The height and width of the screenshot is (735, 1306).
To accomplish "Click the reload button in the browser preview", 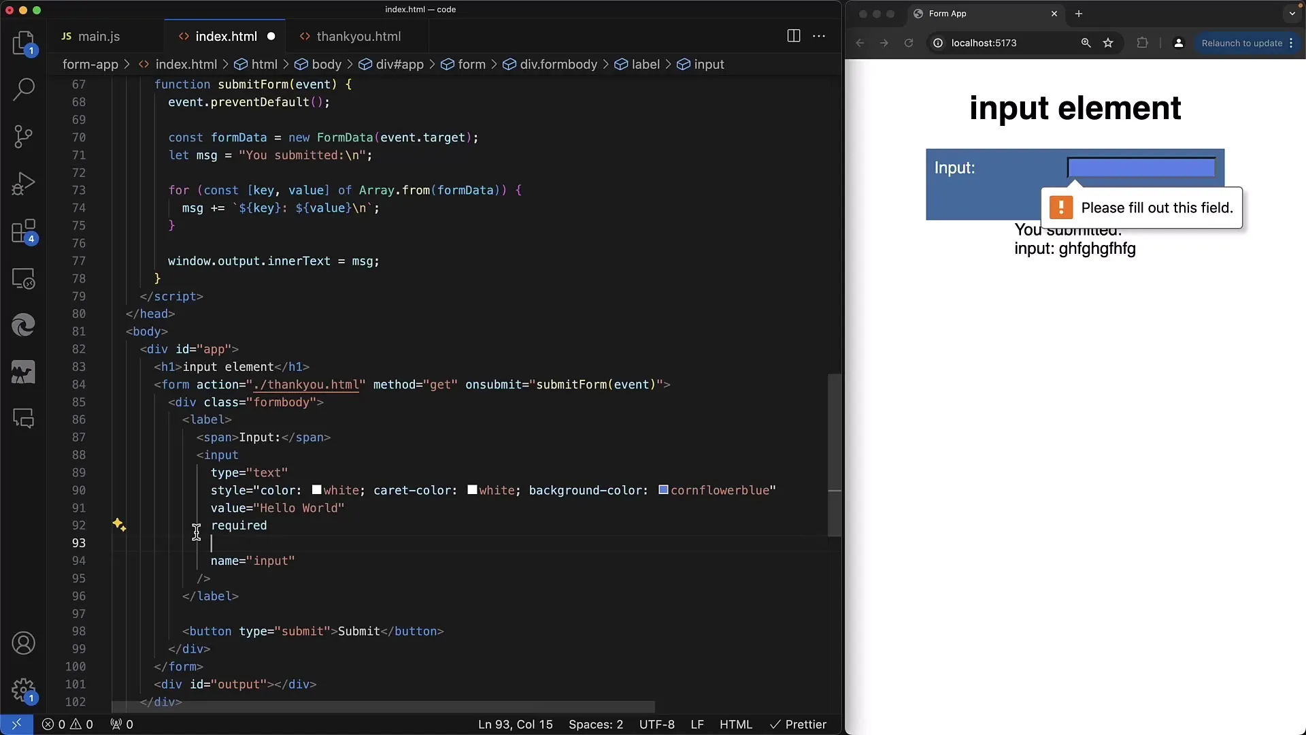I will click(909, 42).
